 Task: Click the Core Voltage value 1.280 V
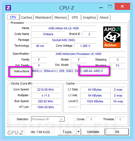click(85, 46)
